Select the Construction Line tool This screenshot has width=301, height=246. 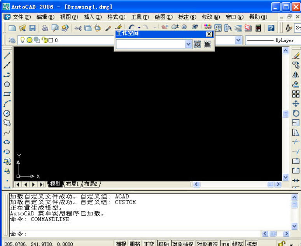[7, 65]
